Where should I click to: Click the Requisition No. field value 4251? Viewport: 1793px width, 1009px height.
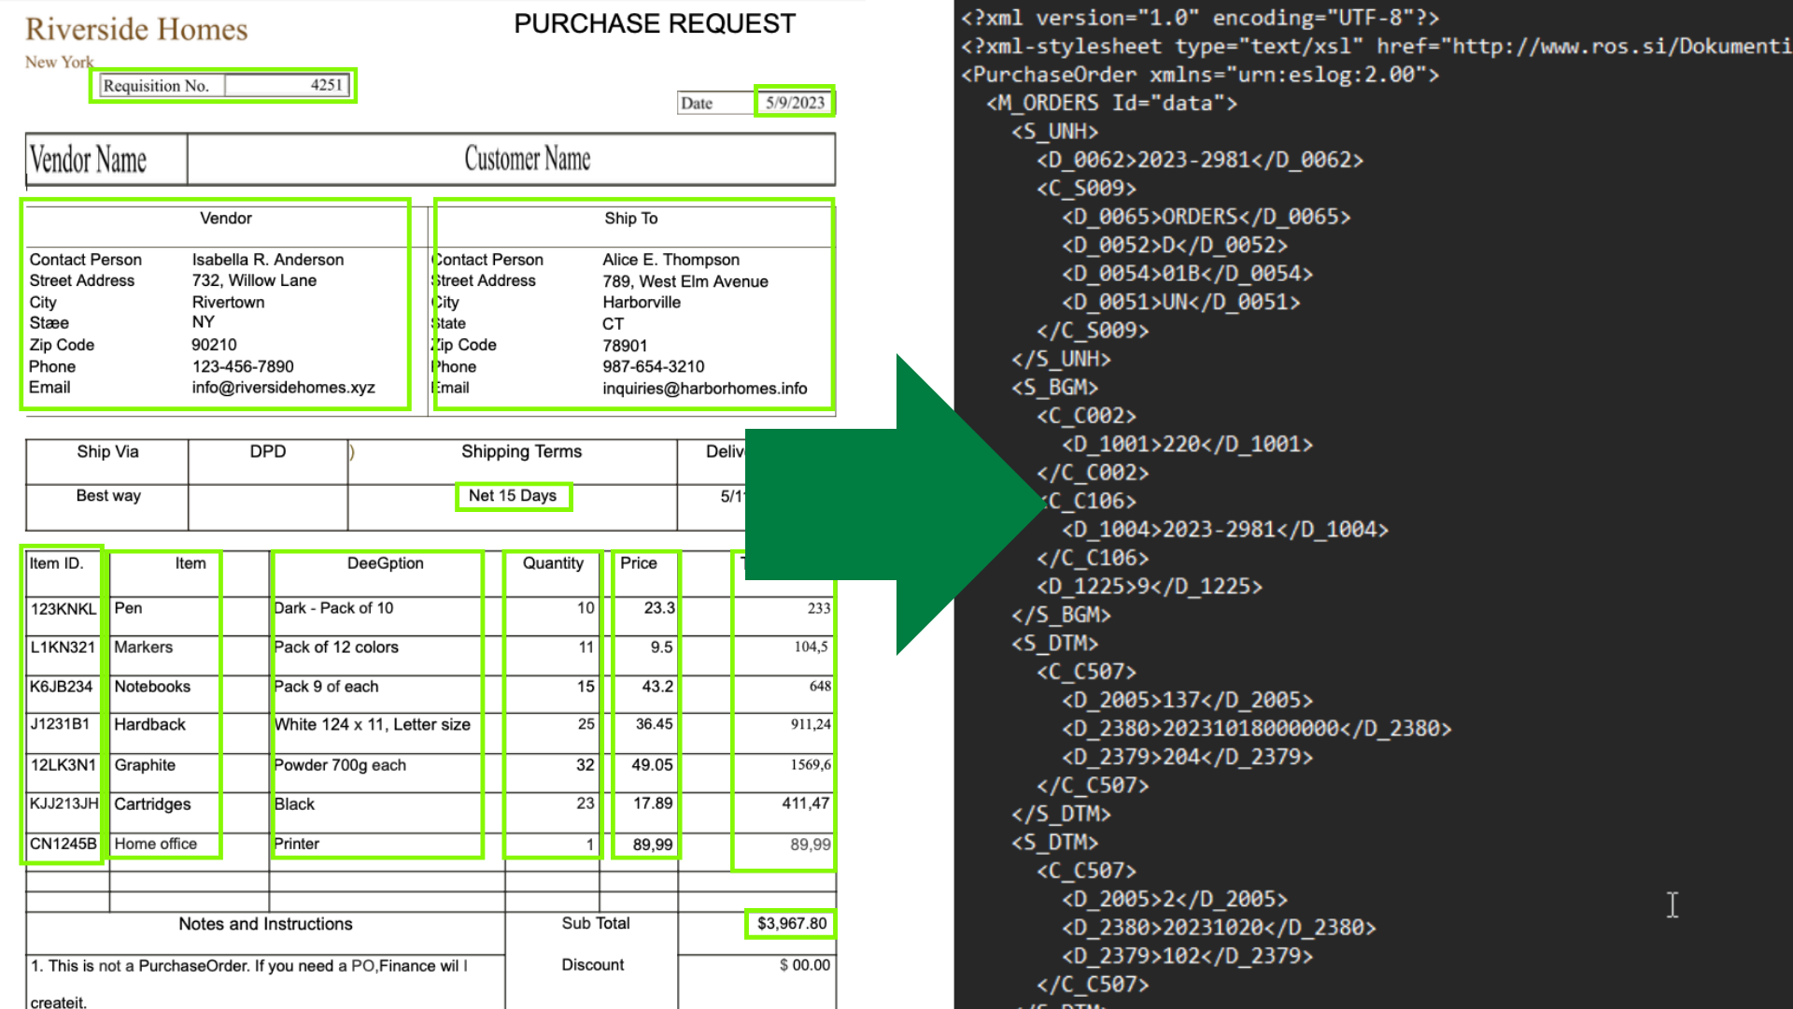tap(326, 85)
